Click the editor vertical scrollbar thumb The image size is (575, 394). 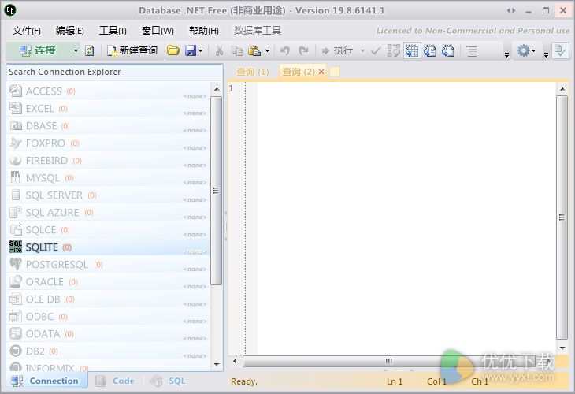tap(562, 217)
